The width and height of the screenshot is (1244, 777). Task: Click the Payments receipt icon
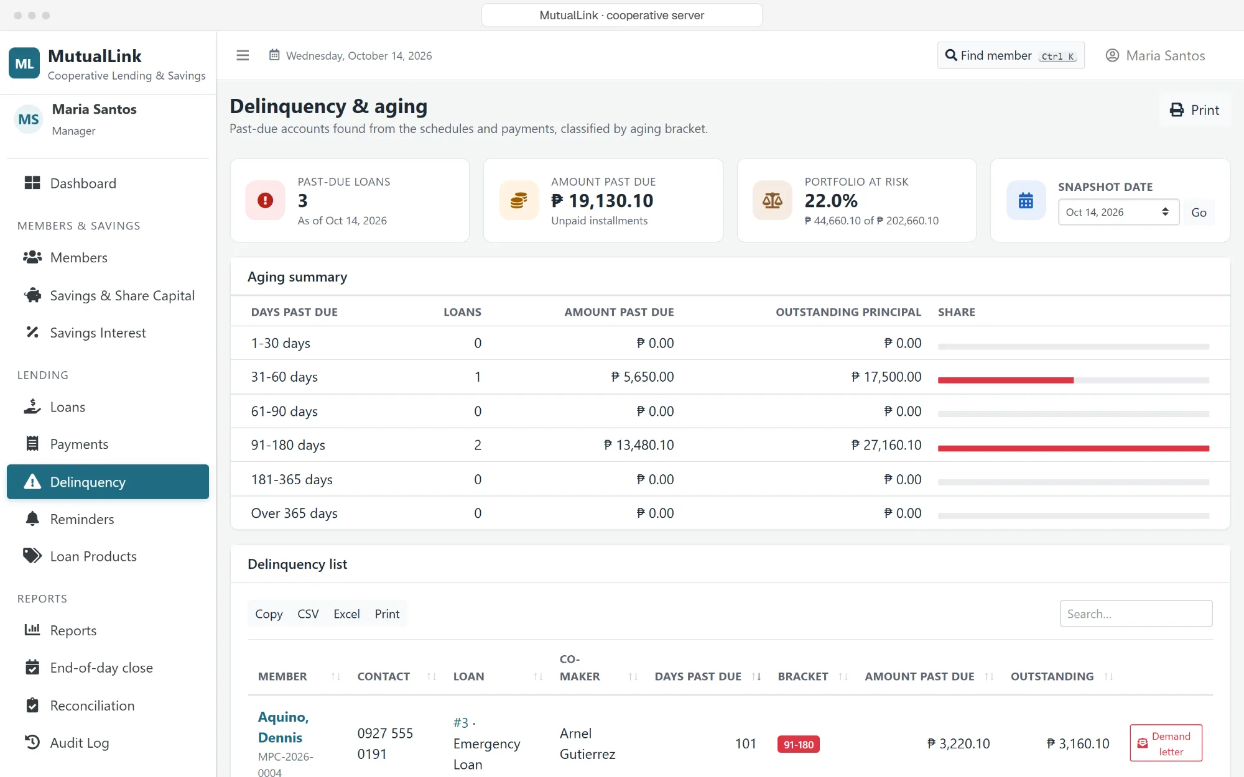[x=32, y=443]
